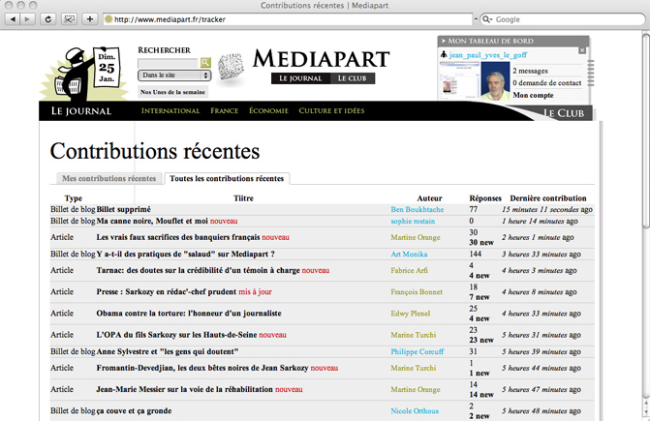Open Le Journal header tab
Viewport: 650px width, 421px height.
pyautogui.click(x=300, y=78)
